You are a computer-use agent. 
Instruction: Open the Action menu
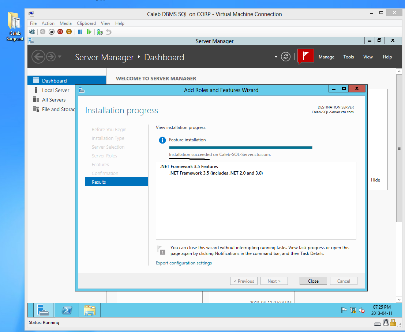[48, 23]
